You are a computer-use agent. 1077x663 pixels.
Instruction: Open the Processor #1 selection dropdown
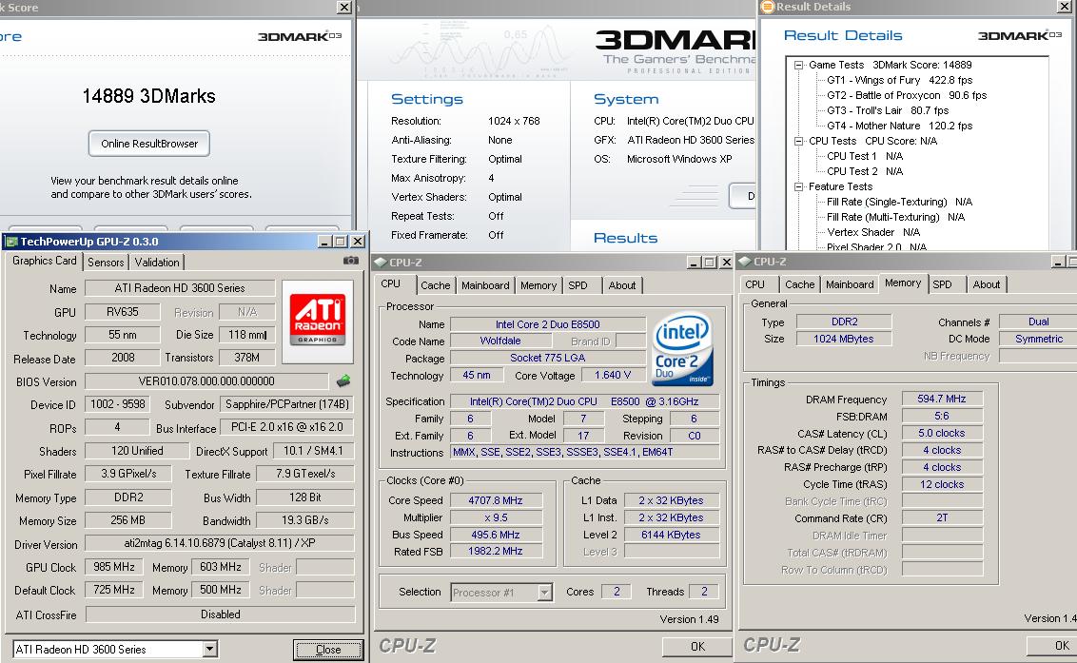pyautogui.click(x=544, y=593)
